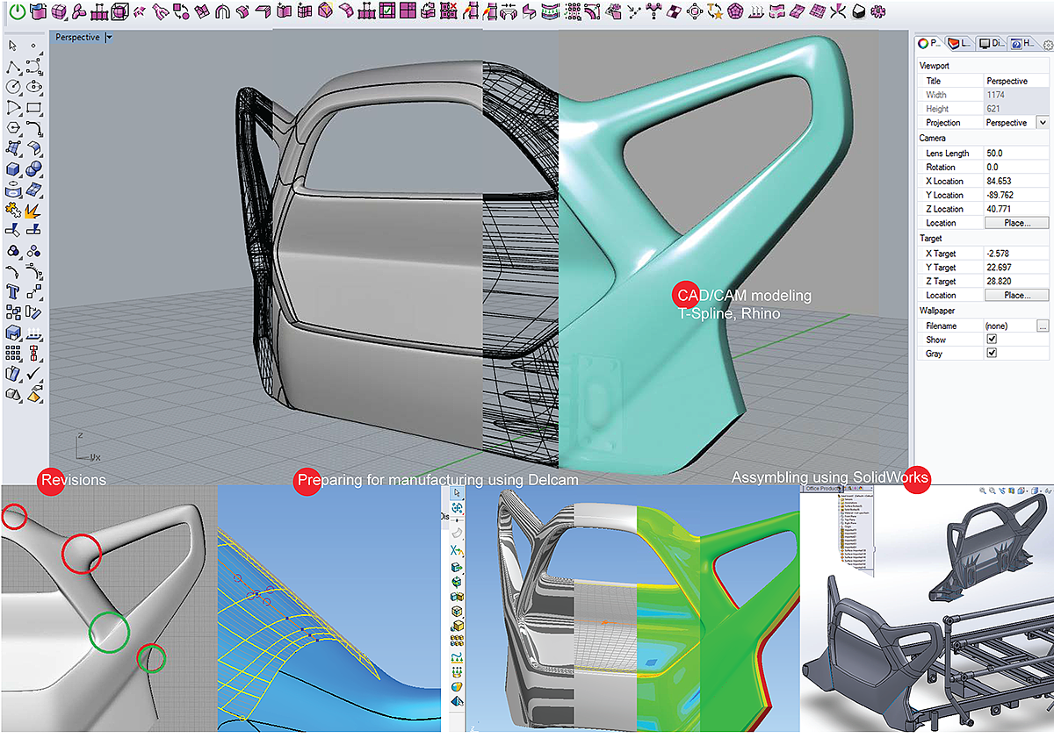Switch to the Layers panel tab
Image resolution: width=1054 pixels, height=745 pixels.
pyautogui.click(x=962, y=43)
